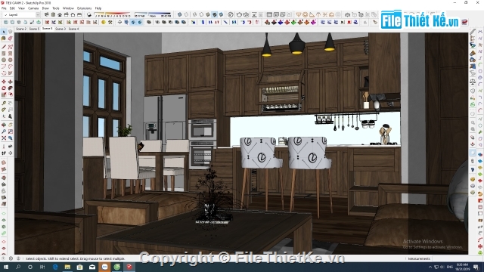Image resolution: width=484 pixels, height=272 pixels.
Task: Toggle X-Ray face style
Action: click(x=180, y=14)
